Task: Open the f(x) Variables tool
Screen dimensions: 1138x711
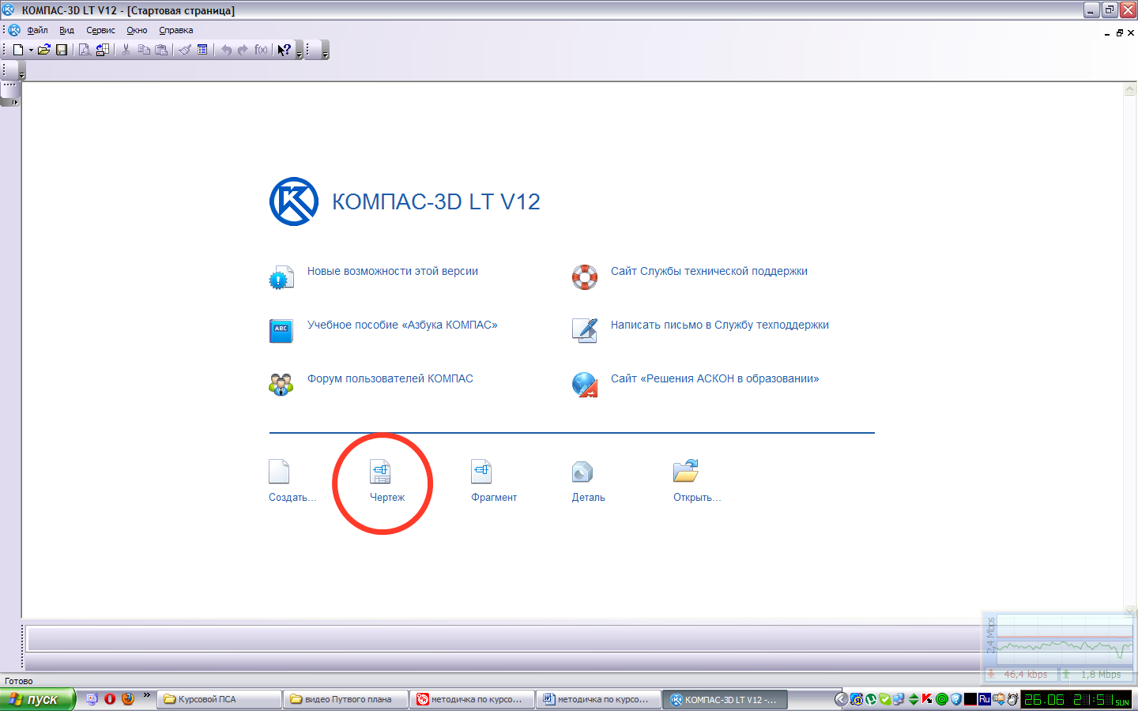Action: click(261, 50)
